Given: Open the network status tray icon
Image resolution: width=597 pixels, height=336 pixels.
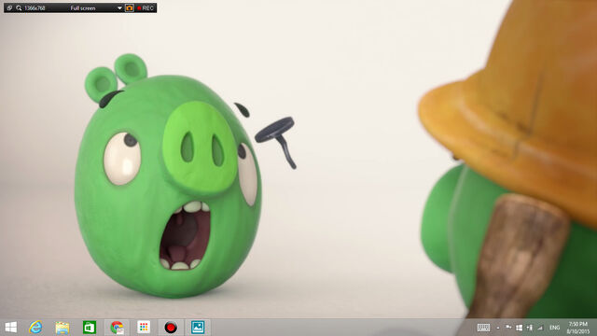Looking at the screenshot, I should click(530, 328).
